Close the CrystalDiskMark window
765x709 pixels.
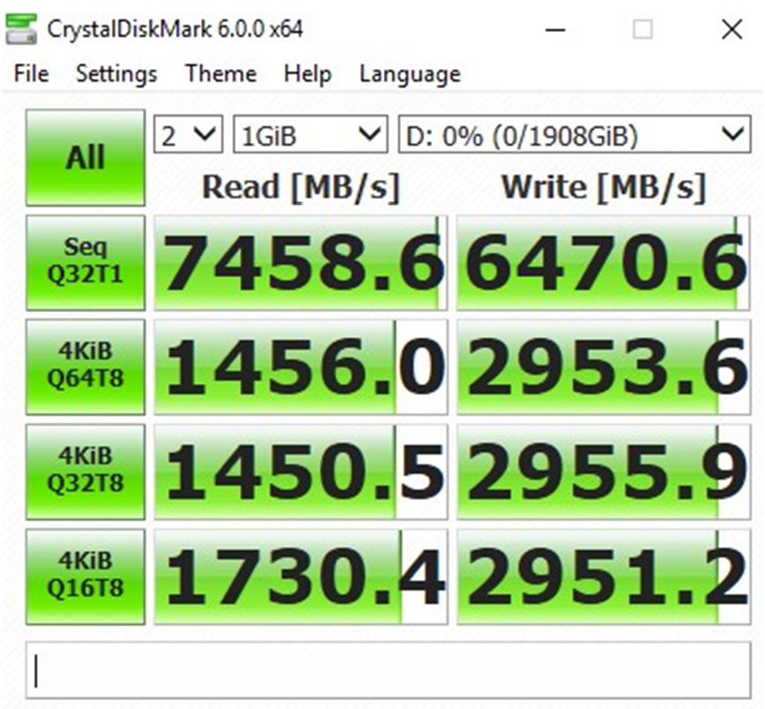coord(731,30)
